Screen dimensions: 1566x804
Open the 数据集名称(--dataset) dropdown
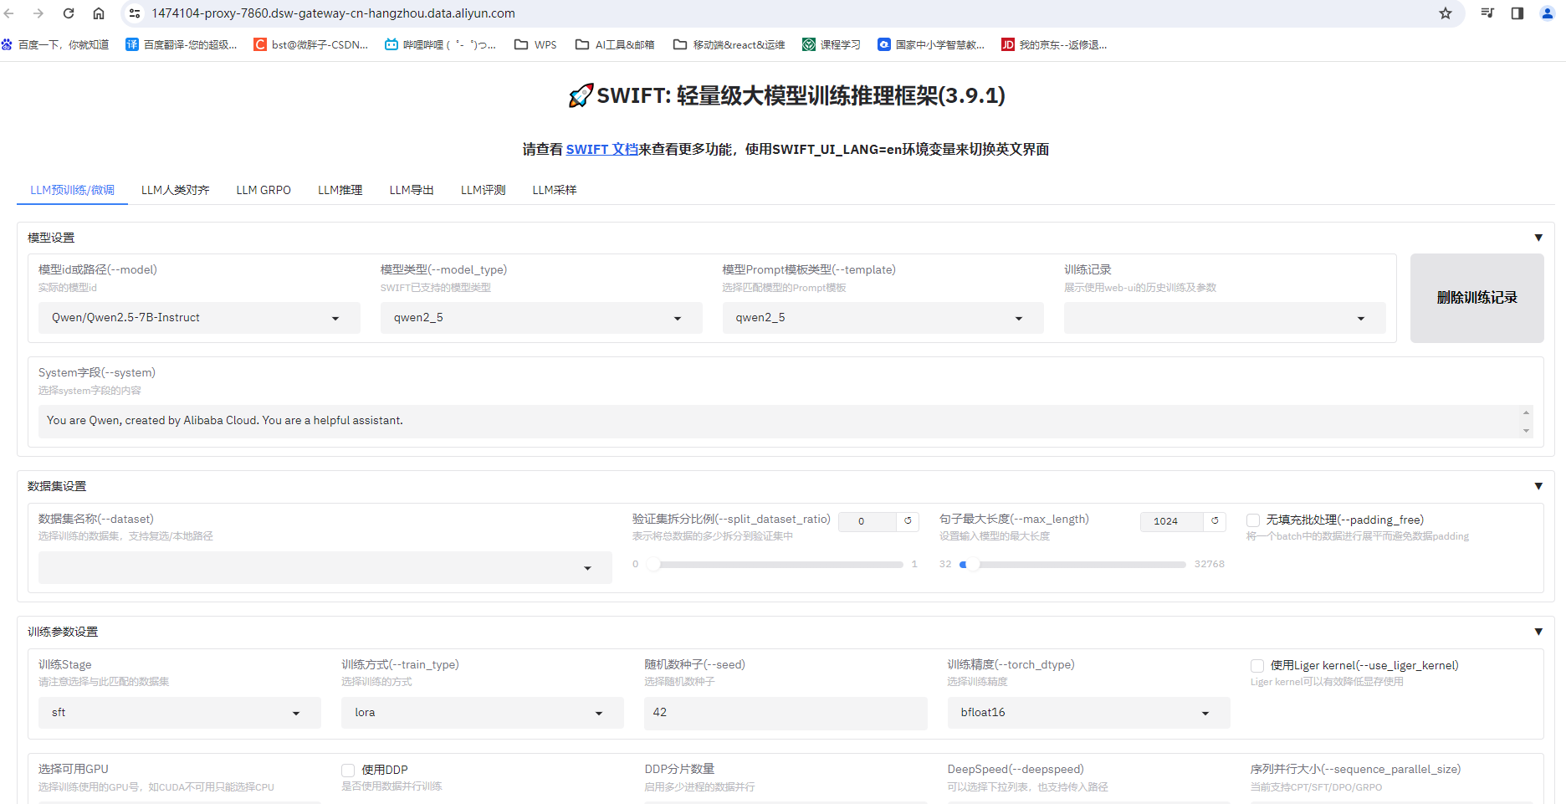pyautogui.click(x=325, y=567)
